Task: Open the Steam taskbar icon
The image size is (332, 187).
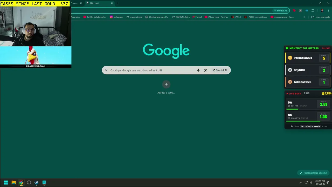Action: [x=36, y=183]
